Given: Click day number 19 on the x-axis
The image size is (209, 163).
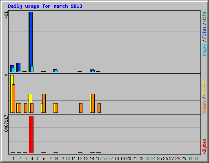Looking at the screenshot, I should pyautogui.click(x=122, y=159).
